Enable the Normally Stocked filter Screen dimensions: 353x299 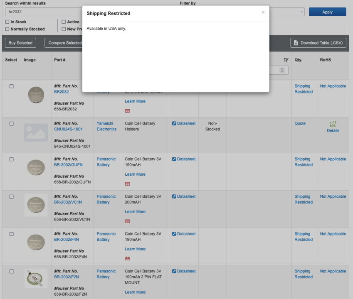[x=7, y=29]
